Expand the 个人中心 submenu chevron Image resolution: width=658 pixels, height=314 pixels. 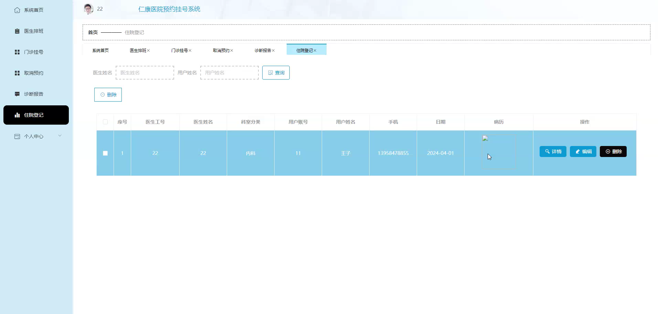point(60,135)
